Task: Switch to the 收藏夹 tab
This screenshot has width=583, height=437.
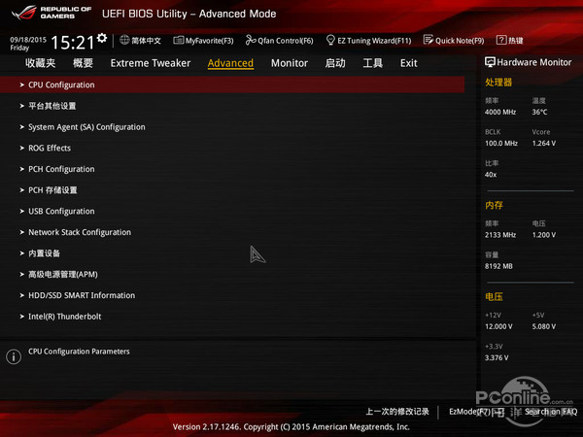Action: (41, 63)
